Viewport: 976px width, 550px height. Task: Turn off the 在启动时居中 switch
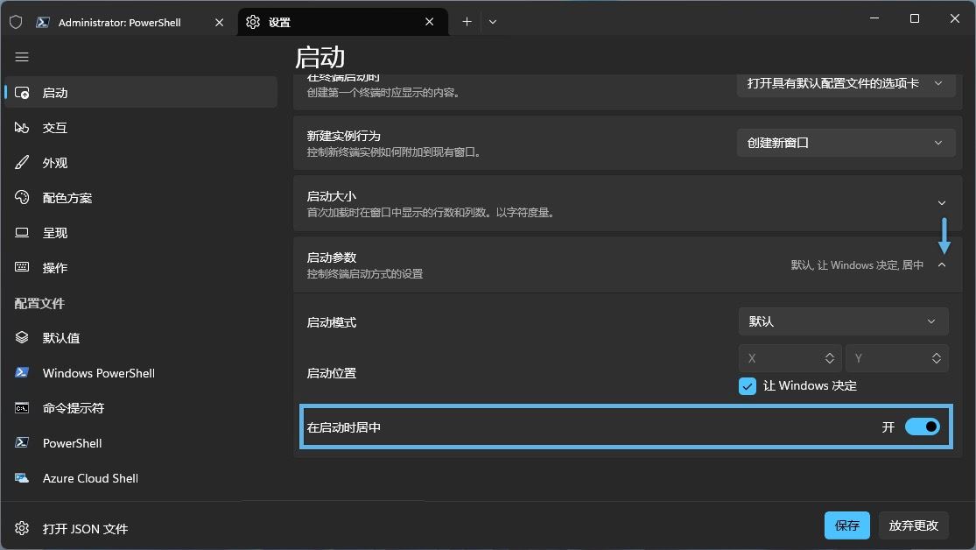[922, 427]
